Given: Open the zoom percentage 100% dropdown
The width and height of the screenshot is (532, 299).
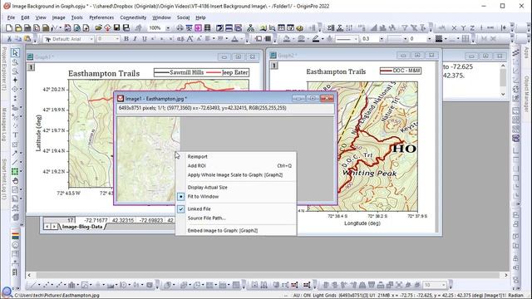Looking at the screenshot, I should click(168, 28).
